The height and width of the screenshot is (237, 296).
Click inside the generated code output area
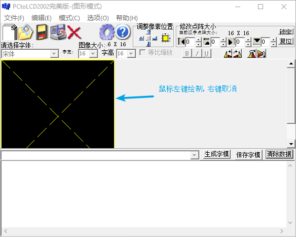coord(144,194)
